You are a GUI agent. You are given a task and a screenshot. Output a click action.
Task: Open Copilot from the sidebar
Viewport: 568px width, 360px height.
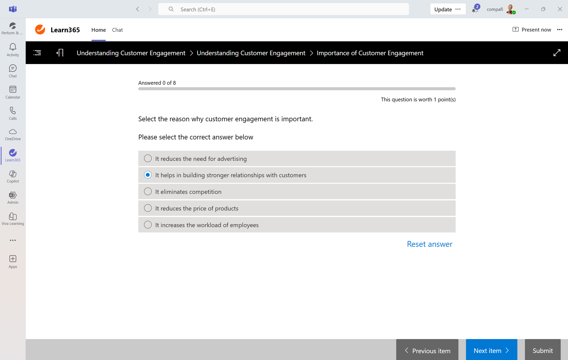(13, 177)
